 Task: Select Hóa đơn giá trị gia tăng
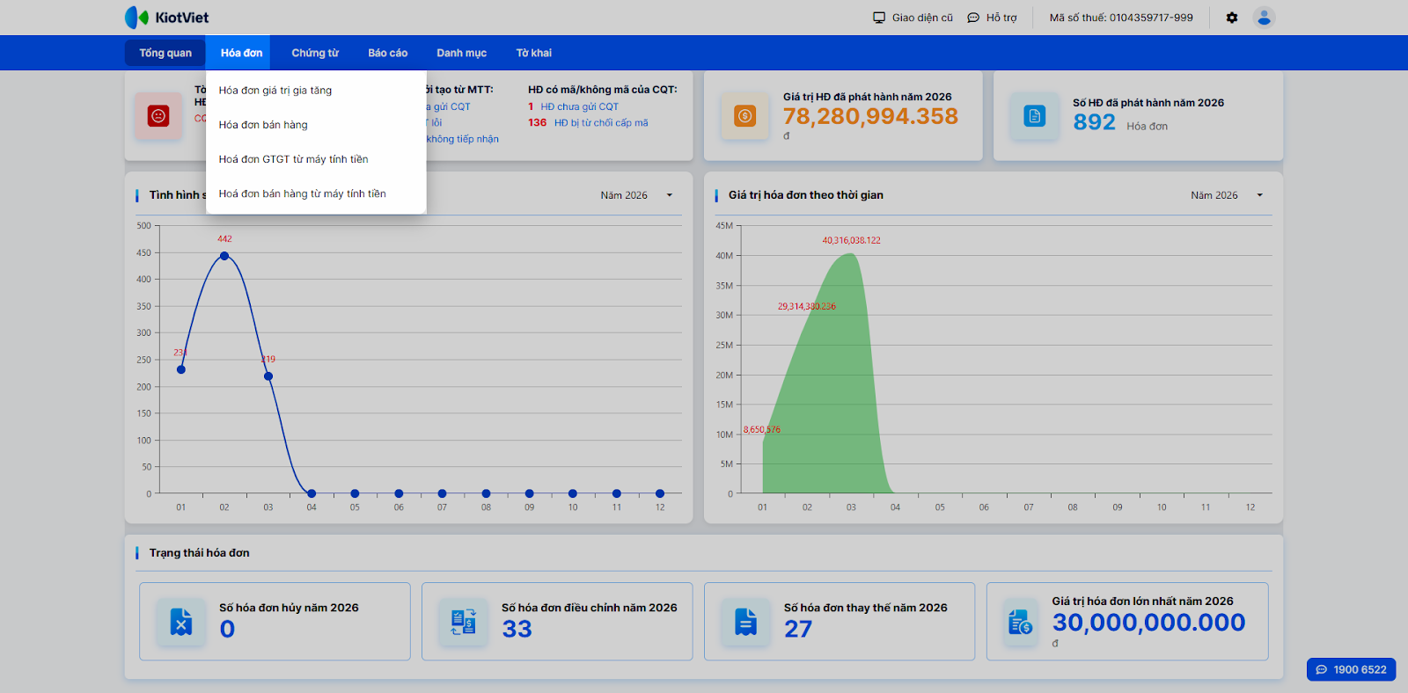point(275,91)
